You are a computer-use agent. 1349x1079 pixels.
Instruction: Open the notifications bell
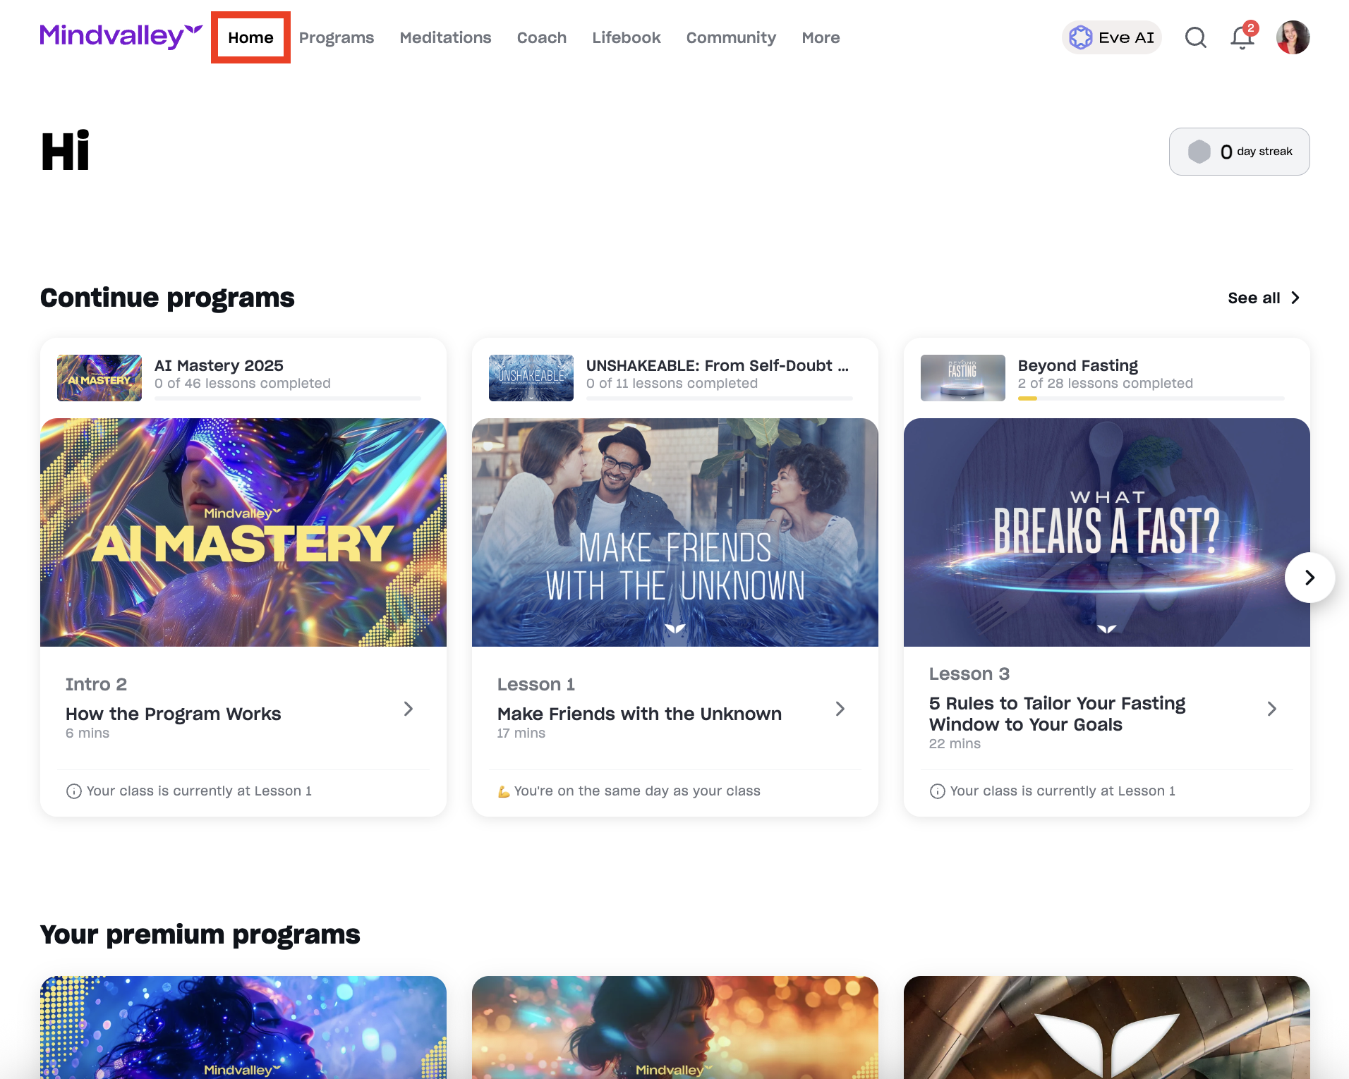point(1242,37)
